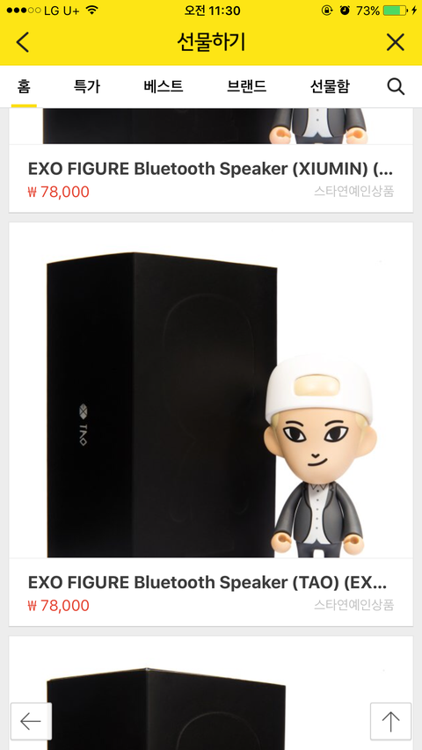This screenshot has height=750, width=422.
Task: Close the 선물하기 gift page
Action: pyautogui.click(x=396, y=42)
